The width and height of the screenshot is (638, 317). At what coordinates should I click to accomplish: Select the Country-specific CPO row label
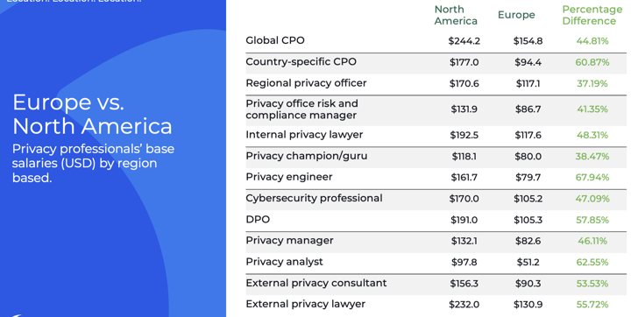pos(301,62)
